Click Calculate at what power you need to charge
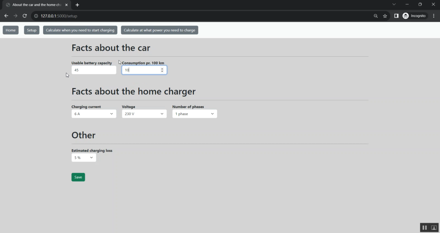The image size is (440, 233). coord(159,30)
